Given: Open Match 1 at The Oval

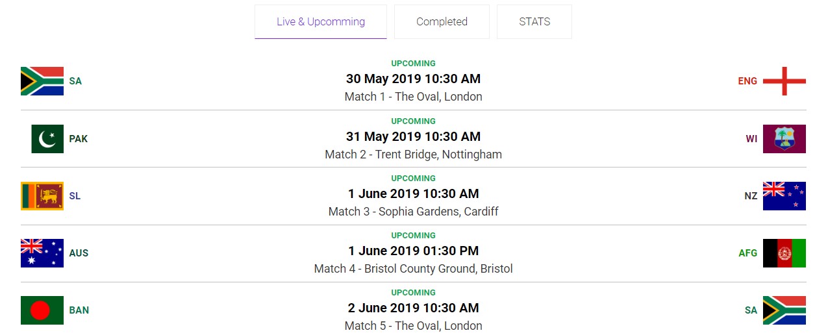Looking at the screenshot, I should [x=413, y=97].
